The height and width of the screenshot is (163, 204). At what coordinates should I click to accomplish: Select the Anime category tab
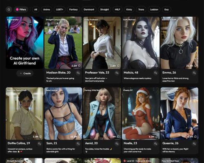[x=47, y=9]
